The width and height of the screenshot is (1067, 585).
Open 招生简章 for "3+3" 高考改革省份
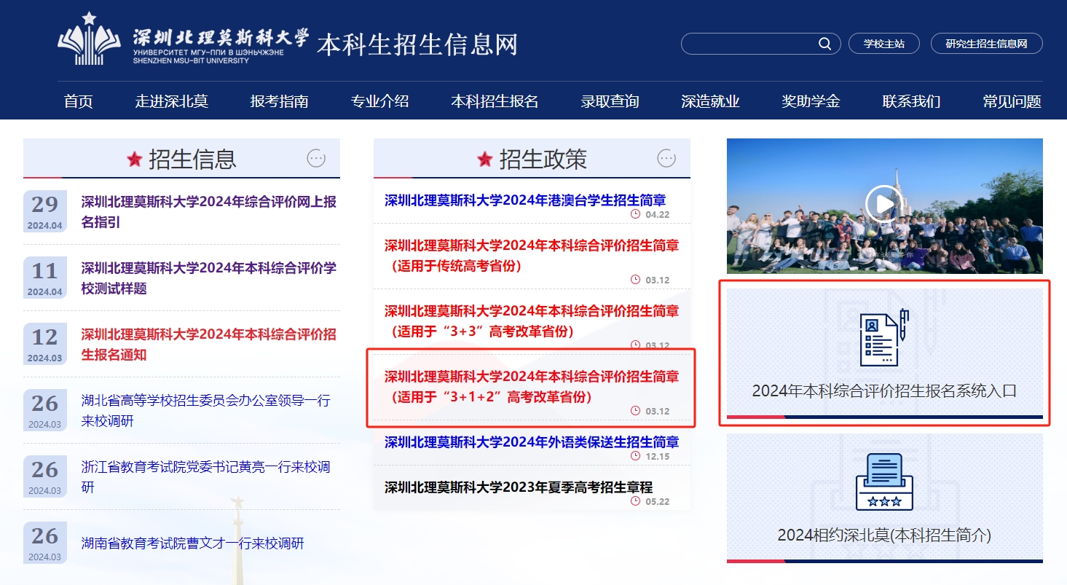point(532,321)
